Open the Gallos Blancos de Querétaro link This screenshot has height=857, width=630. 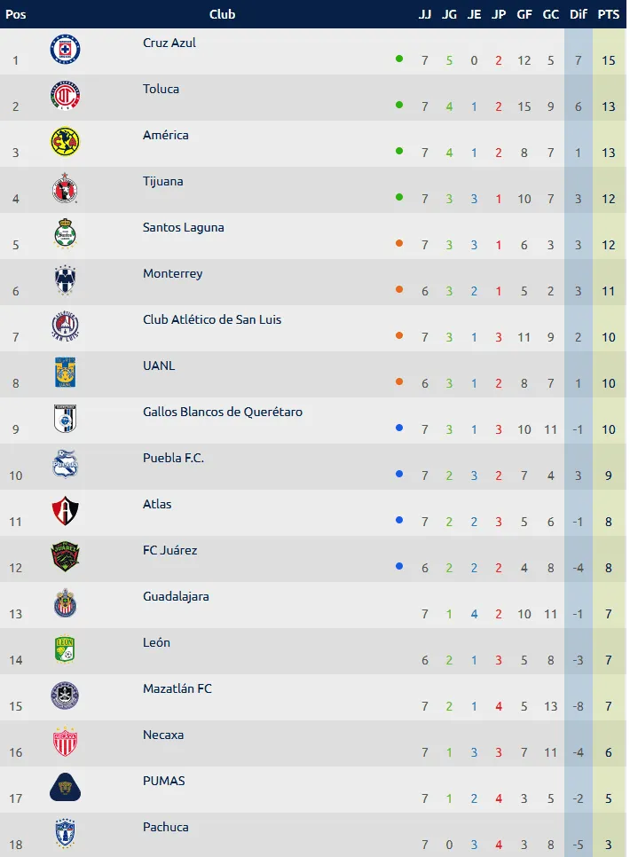click(223, 413)
